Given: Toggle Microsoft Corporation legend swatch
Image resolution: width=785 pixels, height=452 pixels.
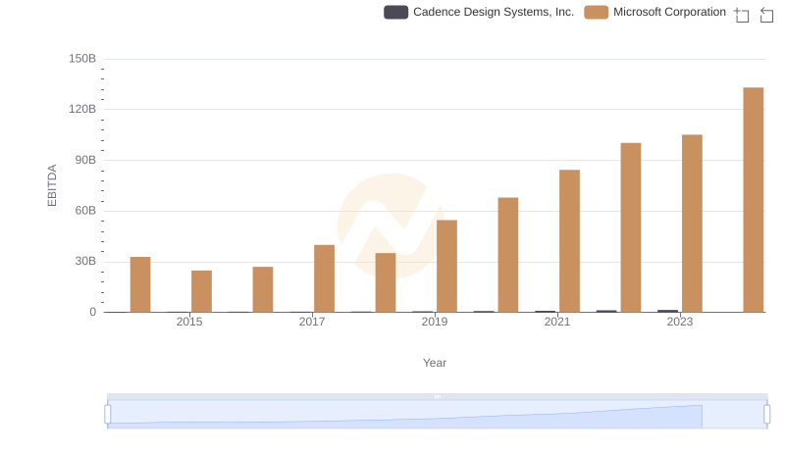Looking at the screenshot, I should [x=597, y=12].
